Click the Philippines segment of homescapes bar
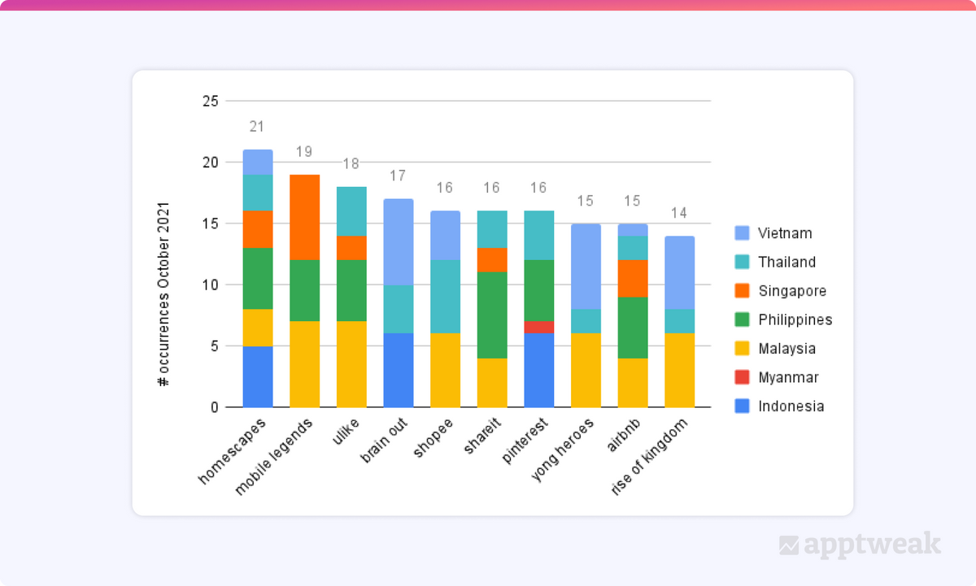976x586 pixels. tap(258, 279)
